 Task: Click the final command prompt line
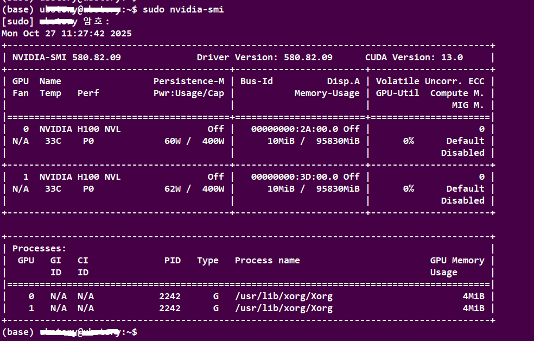coord(69,332)
